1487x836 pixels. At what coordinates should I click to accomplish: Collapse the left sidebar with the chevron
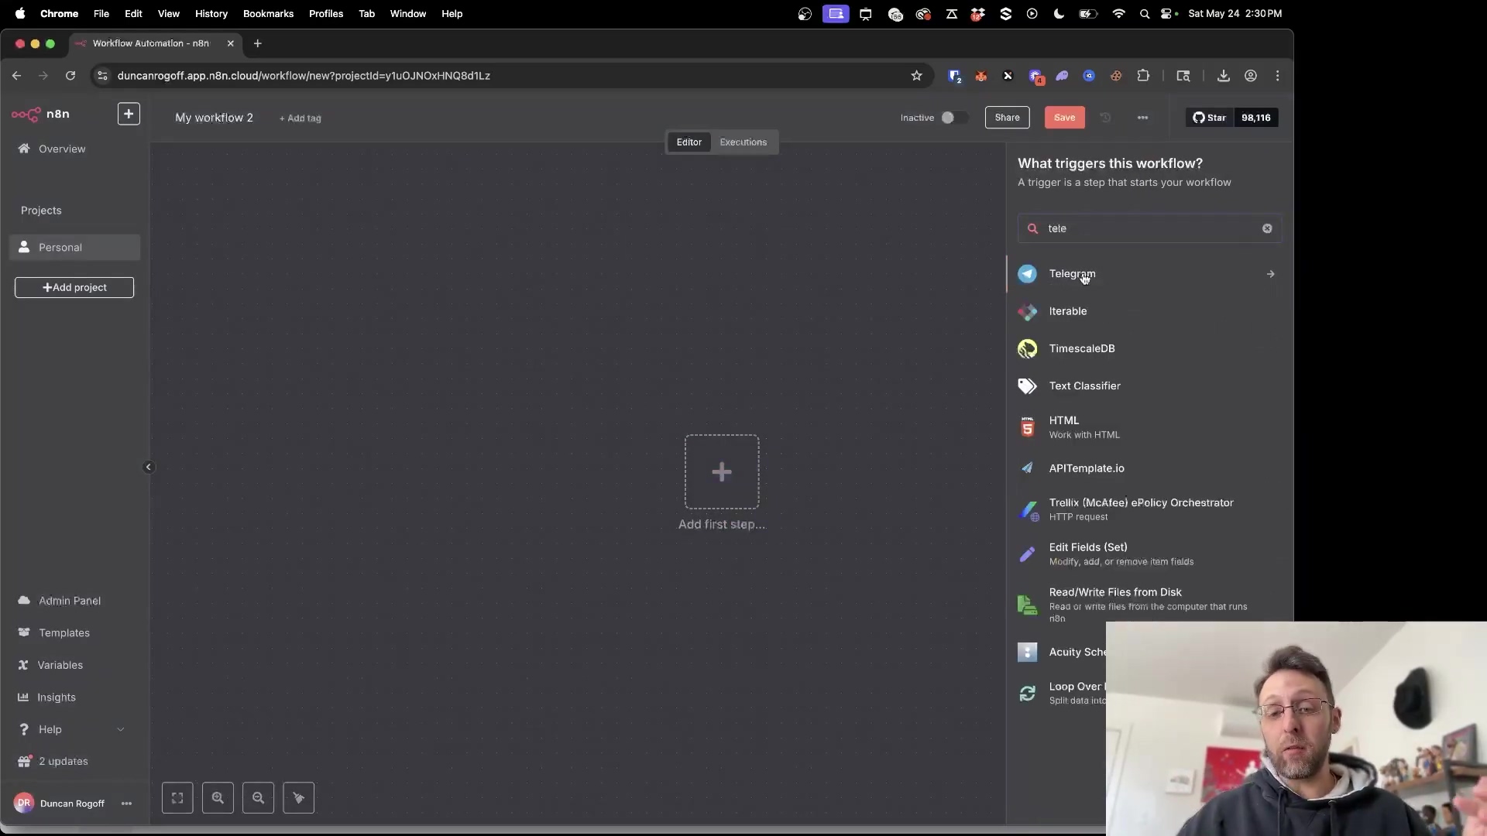[149, 467]
